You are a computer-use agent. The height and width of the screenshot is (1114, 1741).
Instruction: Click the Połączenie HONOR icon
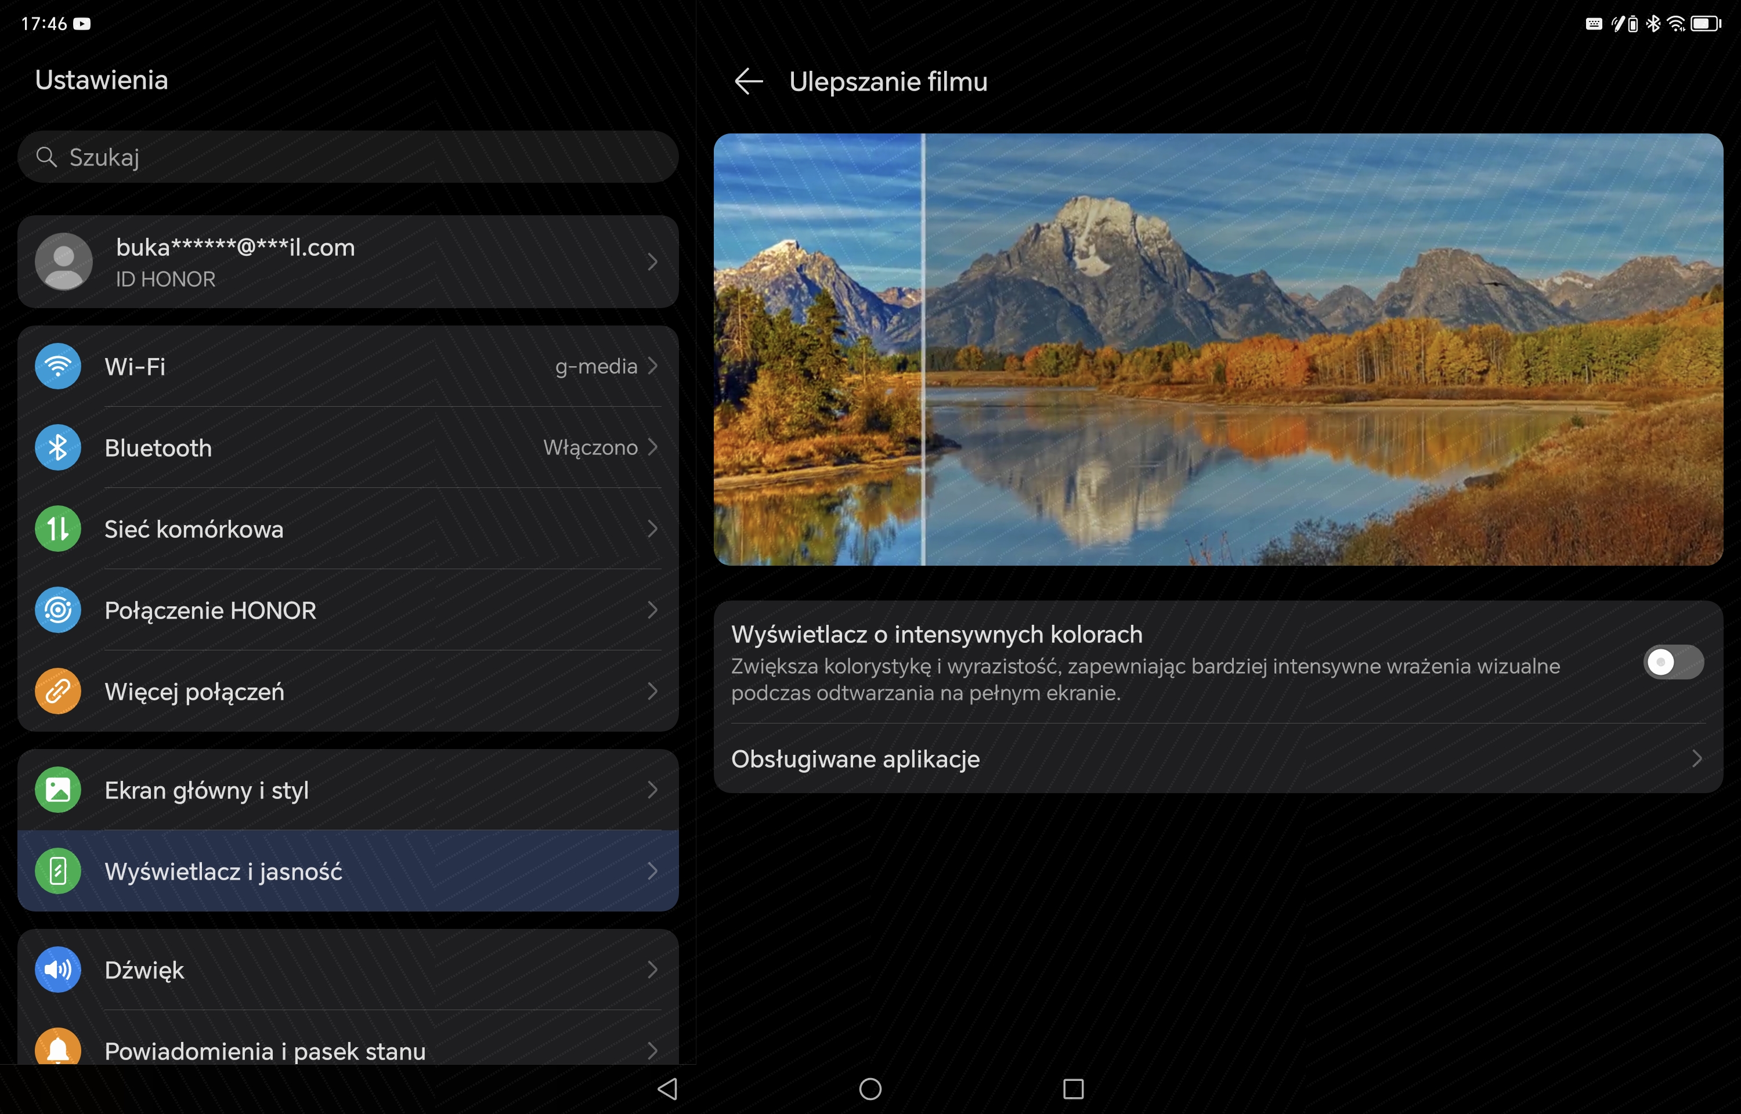[x=58, y=610]
